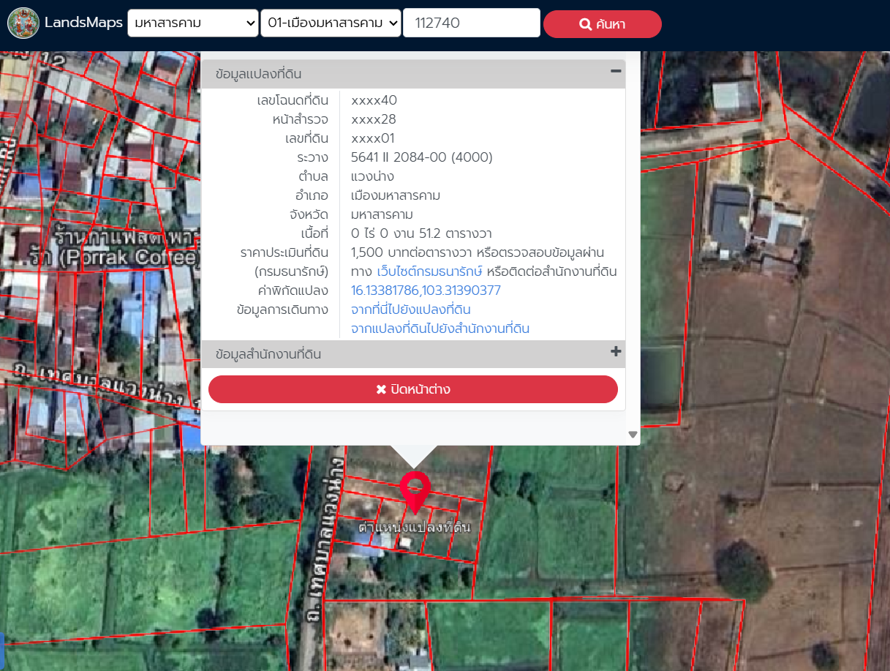Click the magnifier icon in ค้นหา button
890x671 pixels.
click(585, 24)
